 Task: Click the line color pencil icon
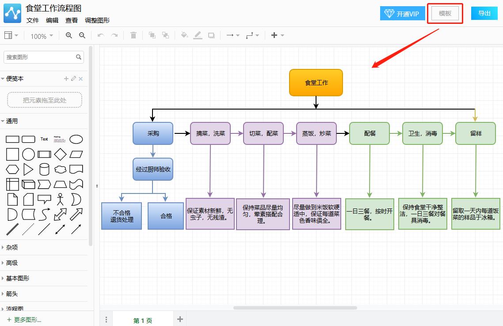tap(198, 35)
